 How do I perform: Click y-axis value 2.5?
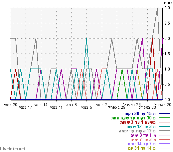pyautogui.click(x=167, y=23)
